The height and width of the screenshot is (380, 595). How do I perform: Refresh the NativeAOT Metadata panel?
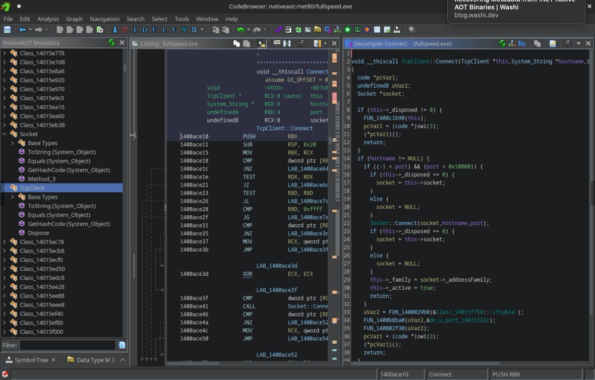coord(112,43)
